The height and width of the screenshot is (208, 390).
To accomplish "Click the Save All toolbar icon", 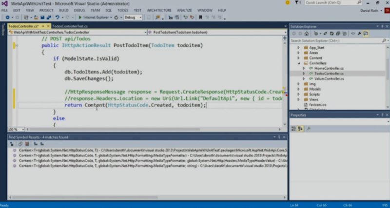I will (x=48, y=18).
